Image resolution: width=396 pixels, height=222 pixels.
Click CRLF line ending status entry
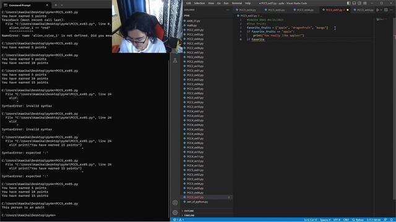[x=346, y=220]
